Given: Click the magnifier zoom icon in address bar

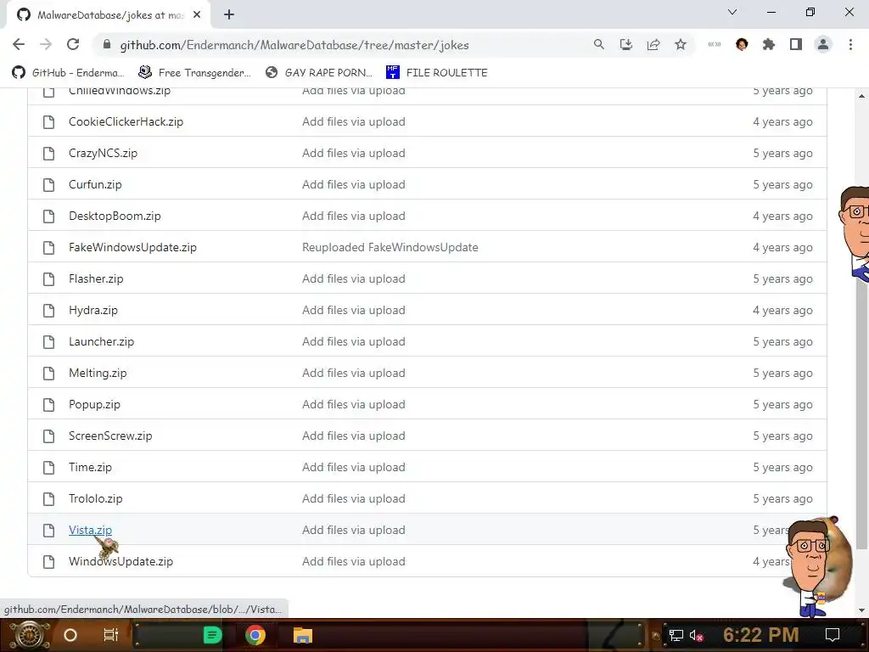Looking at the screenshot, I should 598,45.
